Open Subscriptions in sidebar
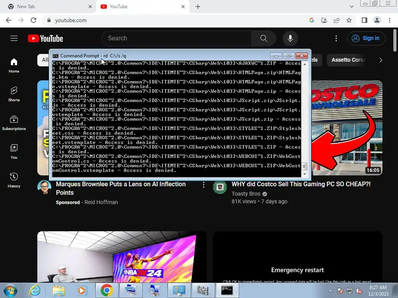This screenshot has width=398, height=298. coord(14,123)
